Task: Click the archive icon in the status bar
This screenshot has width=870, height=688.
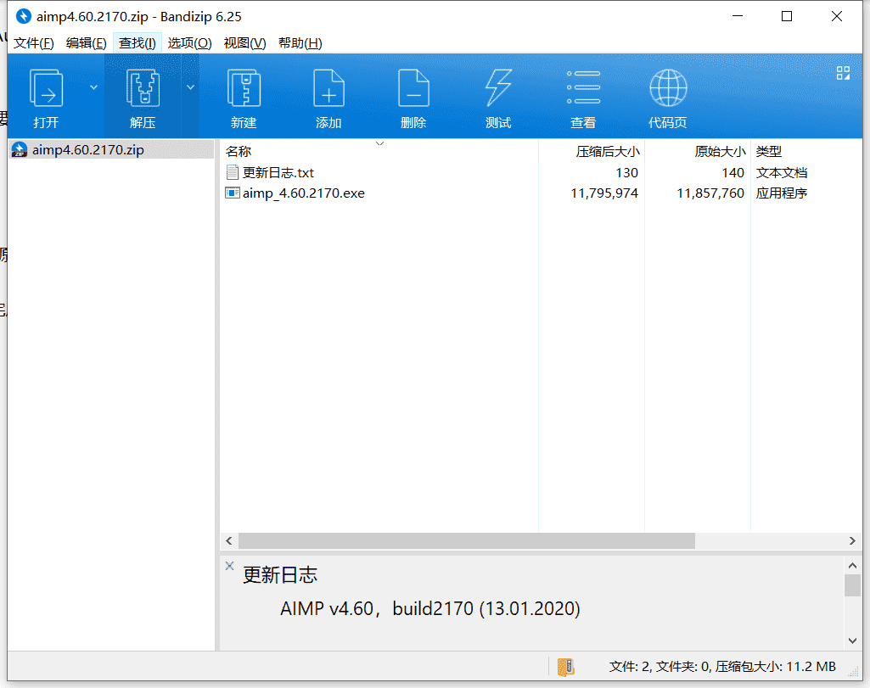Action: click(x=566, y=667)
